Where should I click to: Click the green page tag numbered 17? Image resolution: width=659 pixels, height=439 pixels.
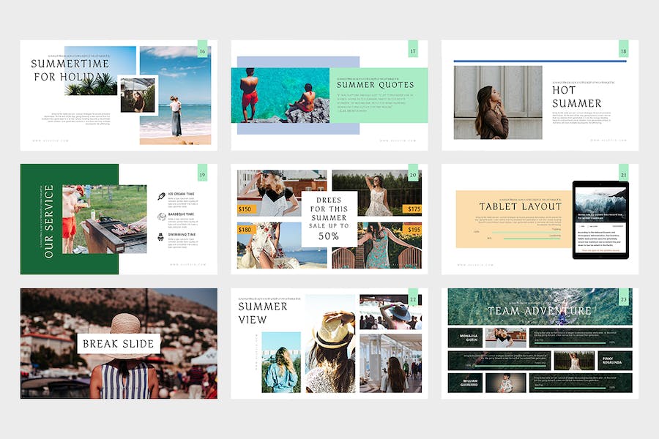point(413,49)
